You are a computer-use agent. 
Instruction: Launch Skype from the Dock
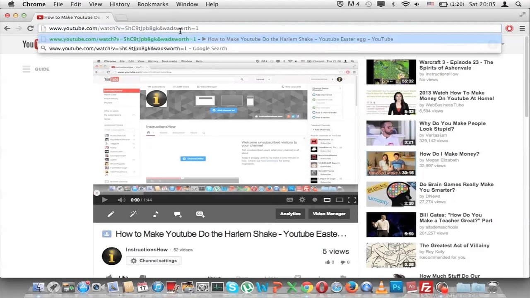232,287
